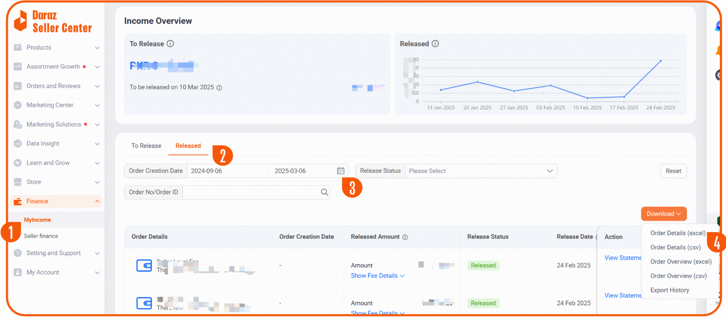Collapse the Finance sidebar section
726x318 pixels.
pyautogui.click(x=97, y=201)
